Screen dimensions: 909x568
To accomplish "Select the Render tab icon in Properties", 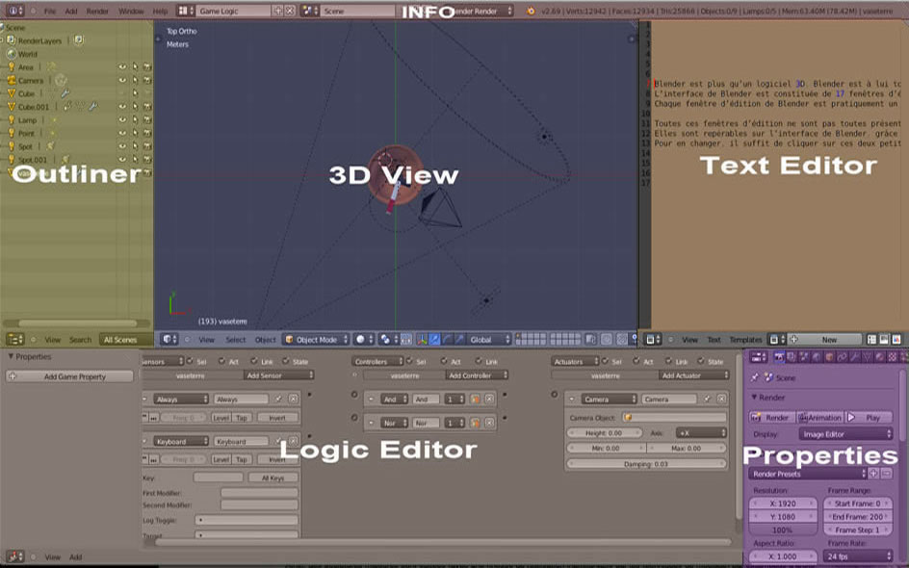I will click(780, 356).
